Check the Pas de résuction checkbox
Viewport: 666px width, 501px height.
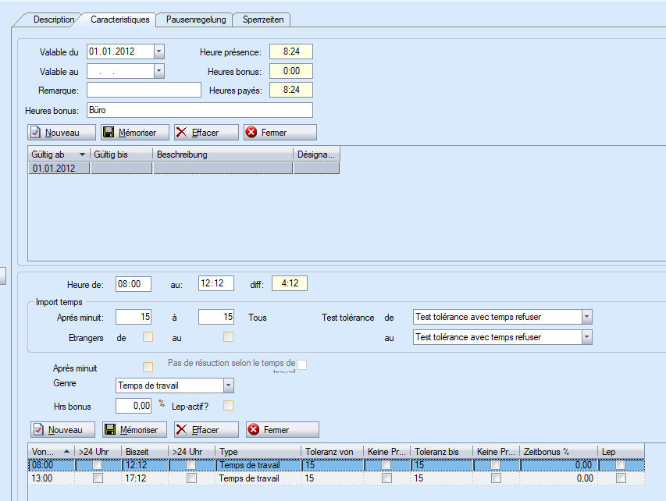[x=302, y=364]
